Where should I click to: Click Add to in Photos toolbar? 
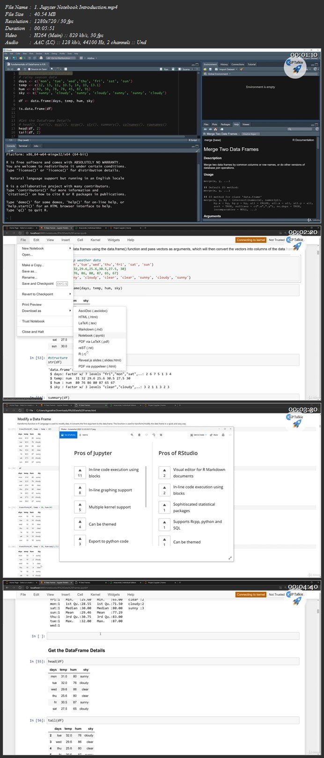[x=84, y=435]
